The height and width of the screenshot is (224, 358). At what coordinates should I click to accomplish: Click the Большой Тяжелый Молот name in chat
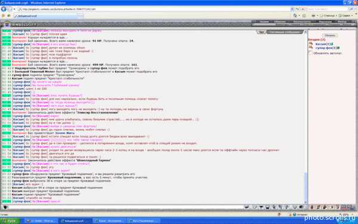coord(35,72)
